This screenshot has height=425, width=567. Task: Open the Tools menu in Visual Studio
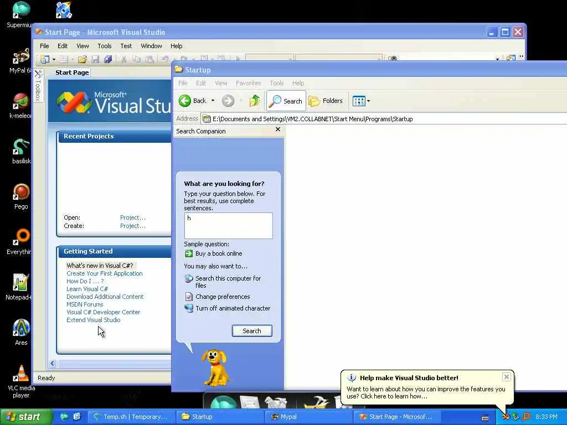(x=104, y=46)
